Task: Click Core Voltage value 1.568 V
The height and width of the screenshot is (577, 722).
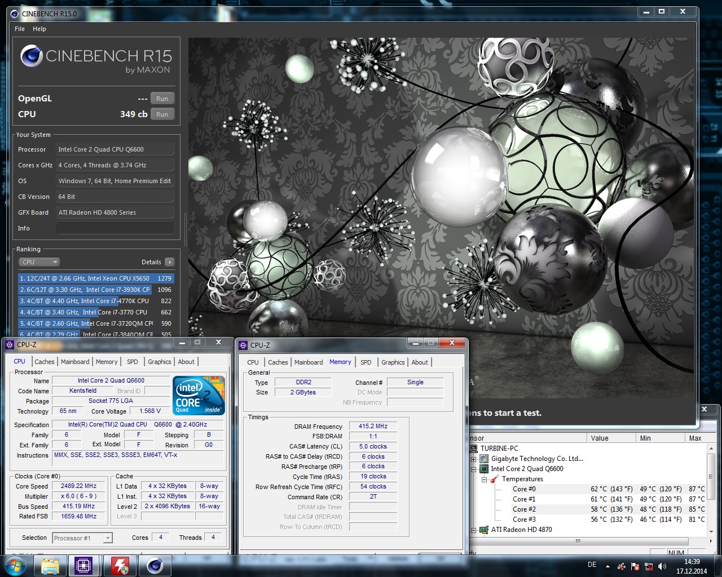Action: coord(149,411)
